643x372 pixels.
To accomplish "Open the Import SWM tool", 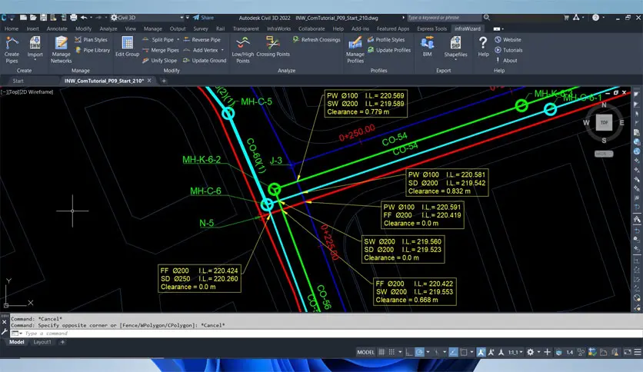I will click(x=35, y=46).
